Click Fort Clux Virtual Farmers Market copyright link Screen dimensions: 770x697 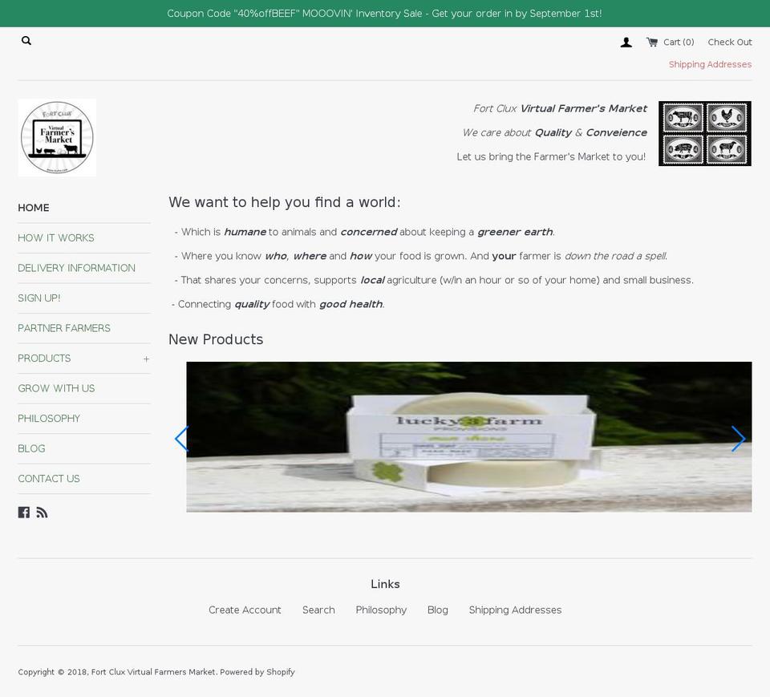pos(153,672)
